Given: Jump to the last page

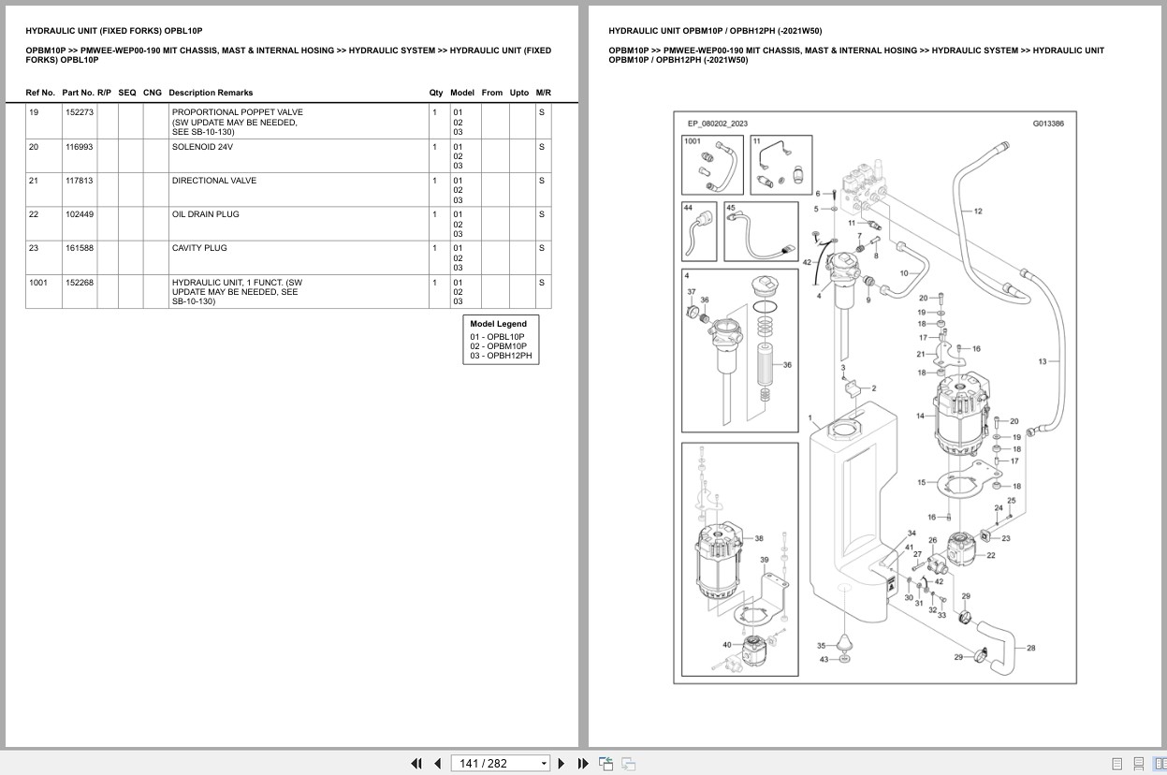Looking at the screenshot, I should tap(583, 763).
